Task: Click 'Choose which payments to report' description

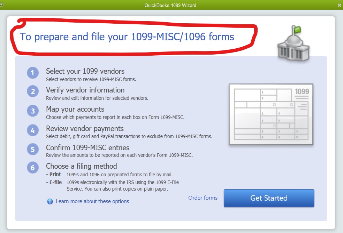Action: (x=115, y=118)
